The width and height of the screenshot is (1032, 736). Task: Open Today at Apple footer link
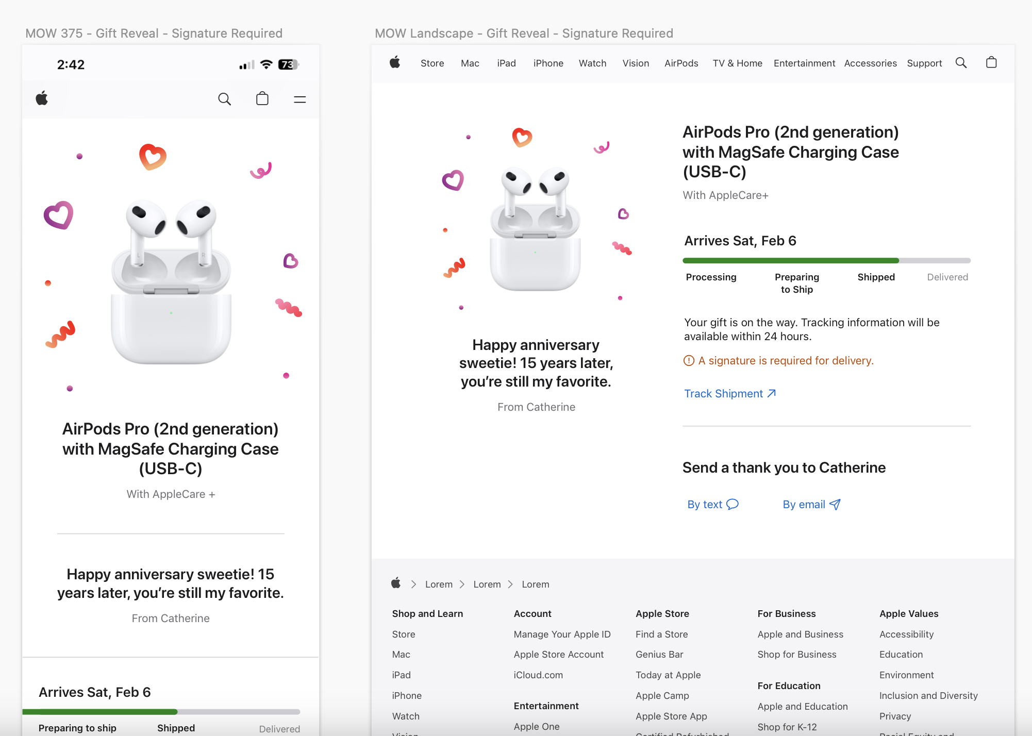(x=669, y=675)
